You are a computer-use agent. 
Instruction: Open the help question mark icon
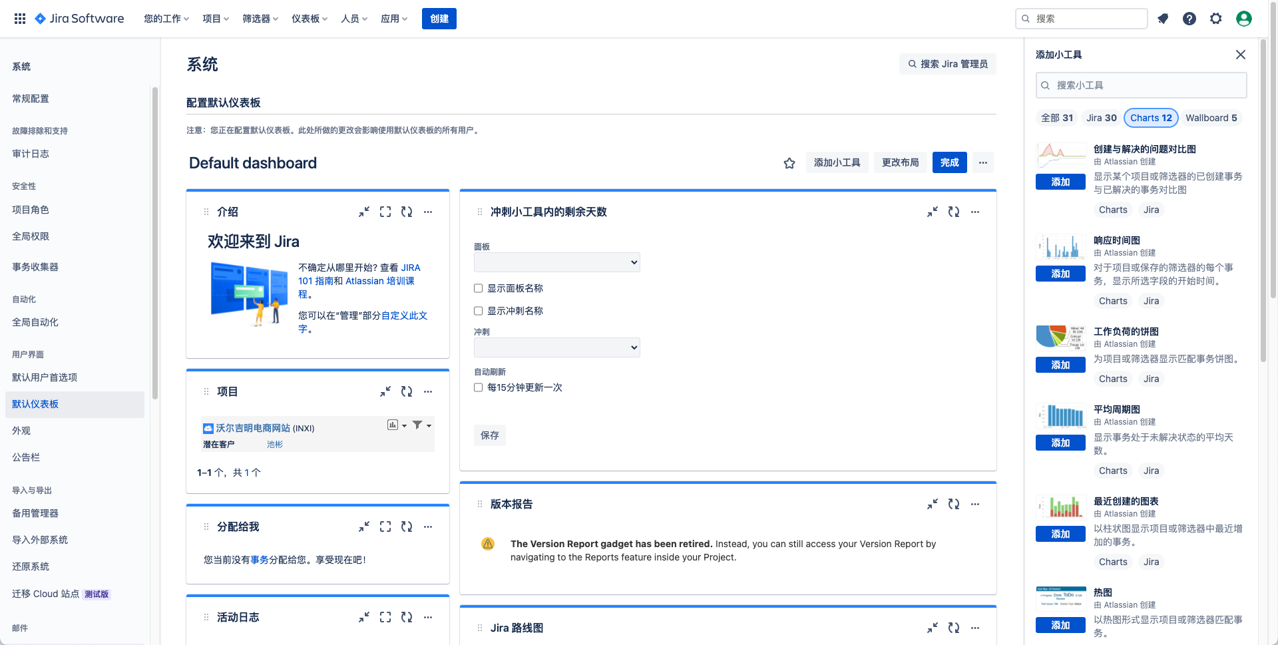pos(1189,19)
